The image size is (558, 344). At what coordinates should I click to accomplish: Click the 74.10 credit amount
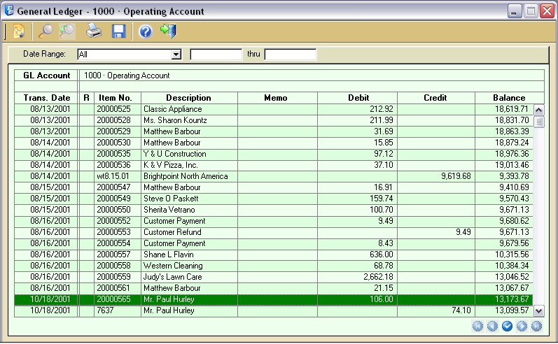(461, 310)
